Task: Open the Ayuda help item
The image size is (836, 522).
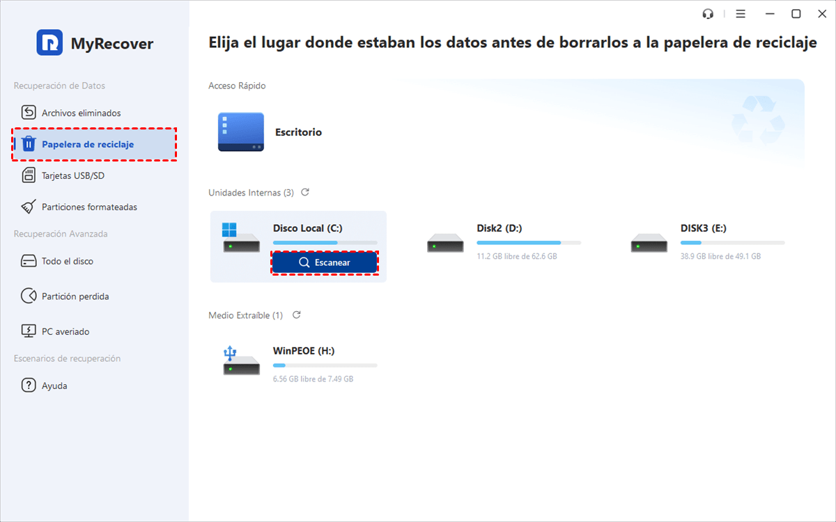Action: pos(54,386)
